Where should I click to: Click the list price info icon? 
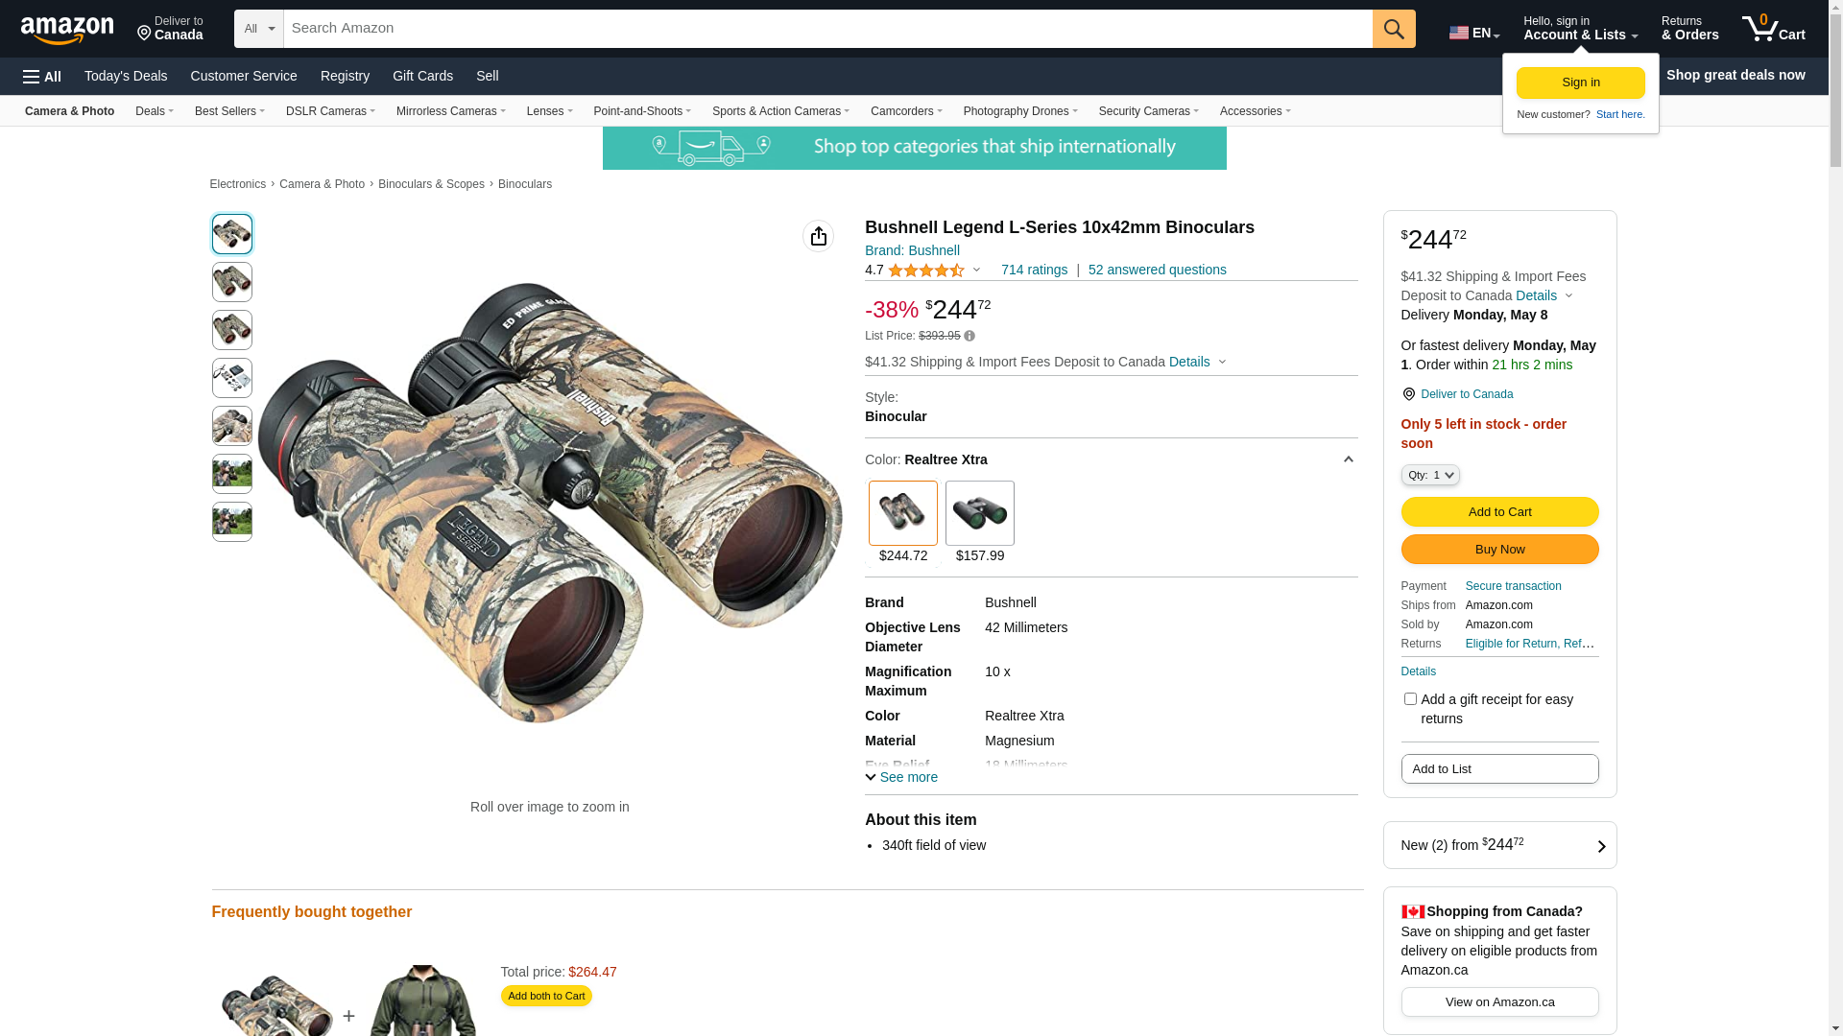pos(969,336)
